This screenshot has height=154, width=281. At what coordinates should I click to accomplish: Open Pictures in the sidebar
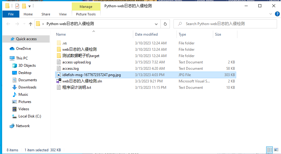(x=25, y=102)
